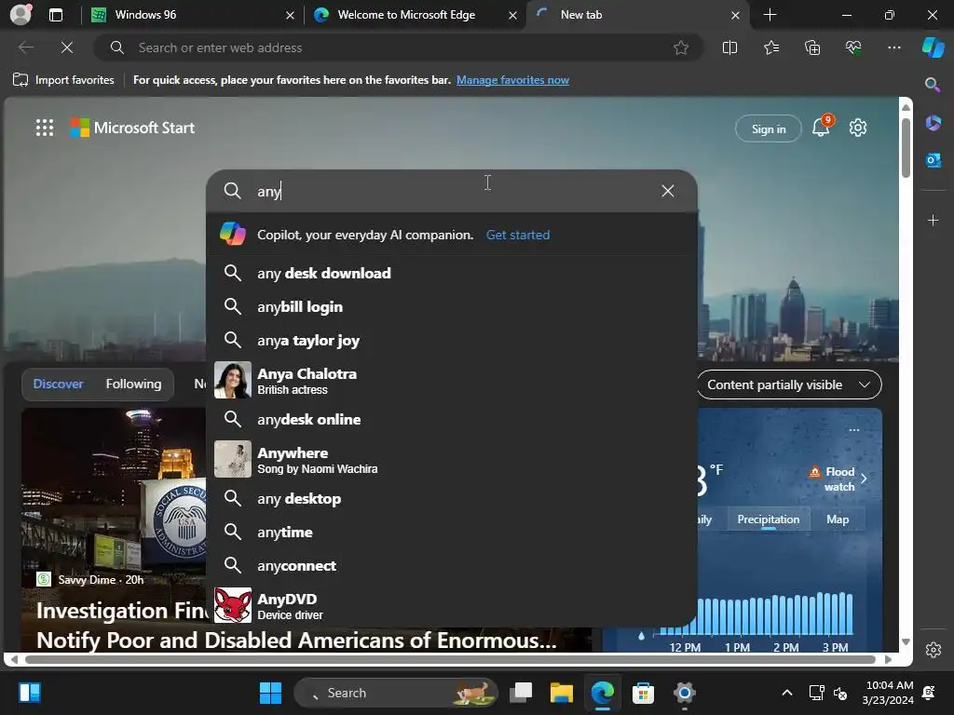Clear the search box text
Screen dimensions: 954x715
[x=667, y=191]
